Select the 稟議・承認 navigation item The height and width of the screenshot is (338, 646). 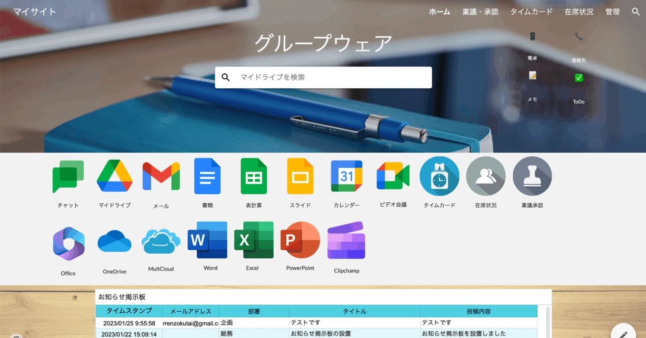point(480,12)
